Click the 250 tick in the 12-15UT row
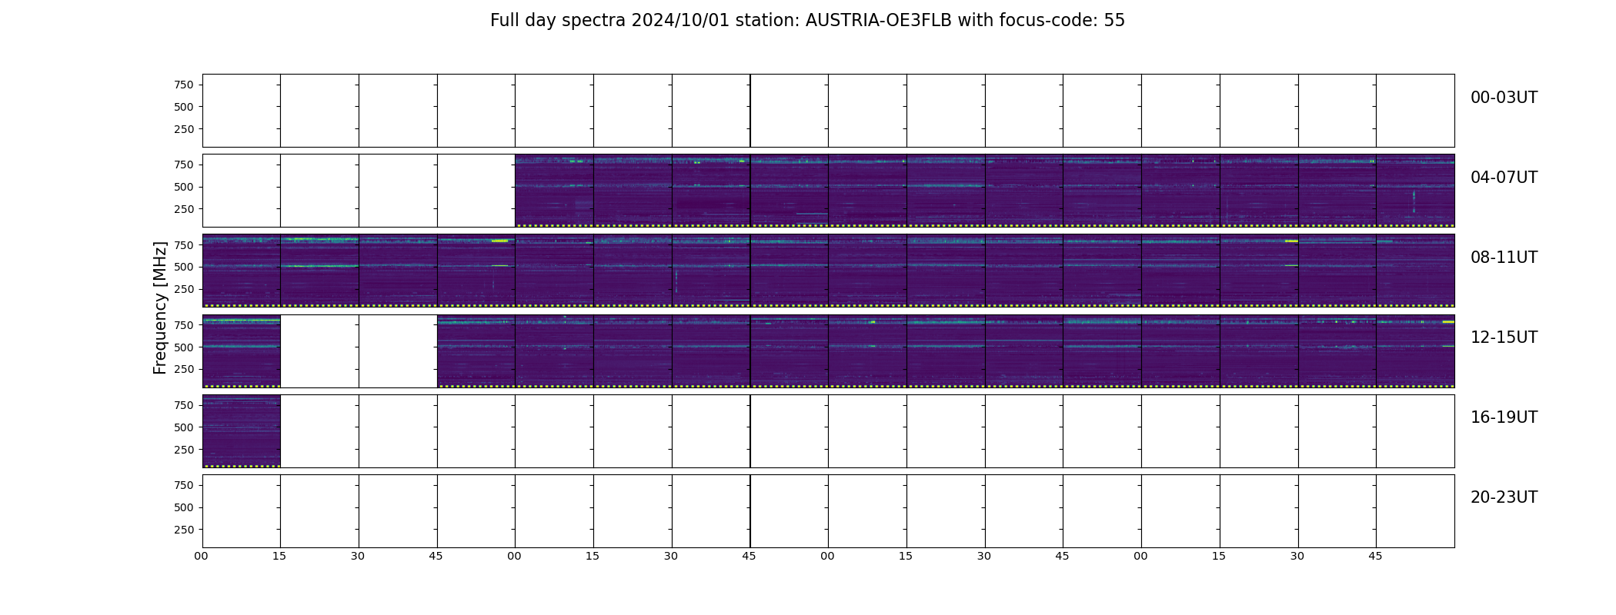 (184, 369)
